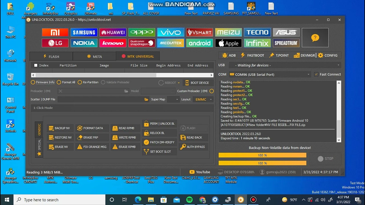The image size is (365, 205).
Task: Select the Validate Preloader radio option
Action: coord(115,82)
